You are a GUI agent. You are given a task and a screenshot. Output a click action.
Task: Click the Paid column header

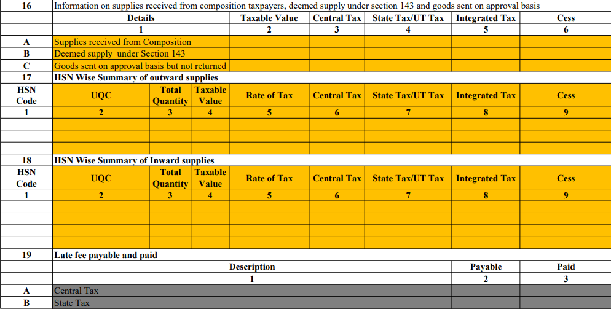tap(566, 267)
